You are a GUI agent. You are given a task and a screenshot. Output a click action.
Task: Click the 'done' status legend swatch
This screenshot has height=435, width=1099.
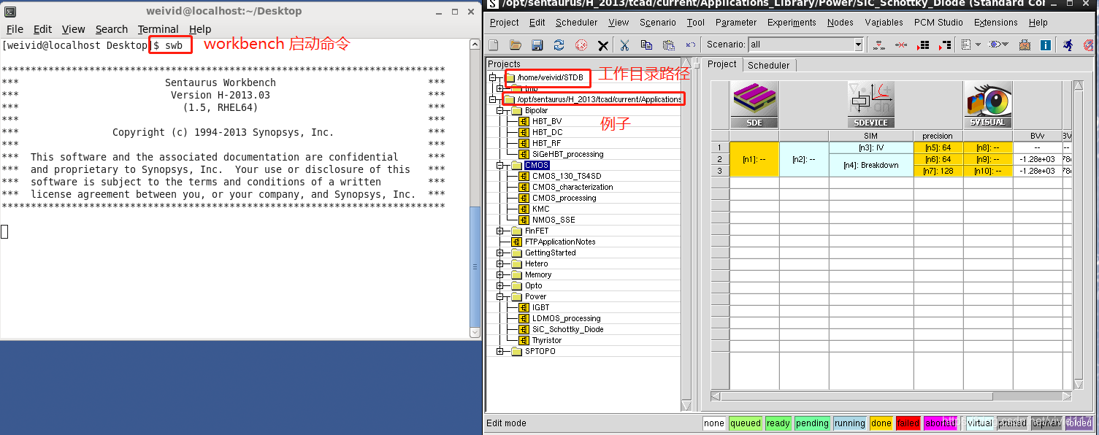tap(881, 423)
